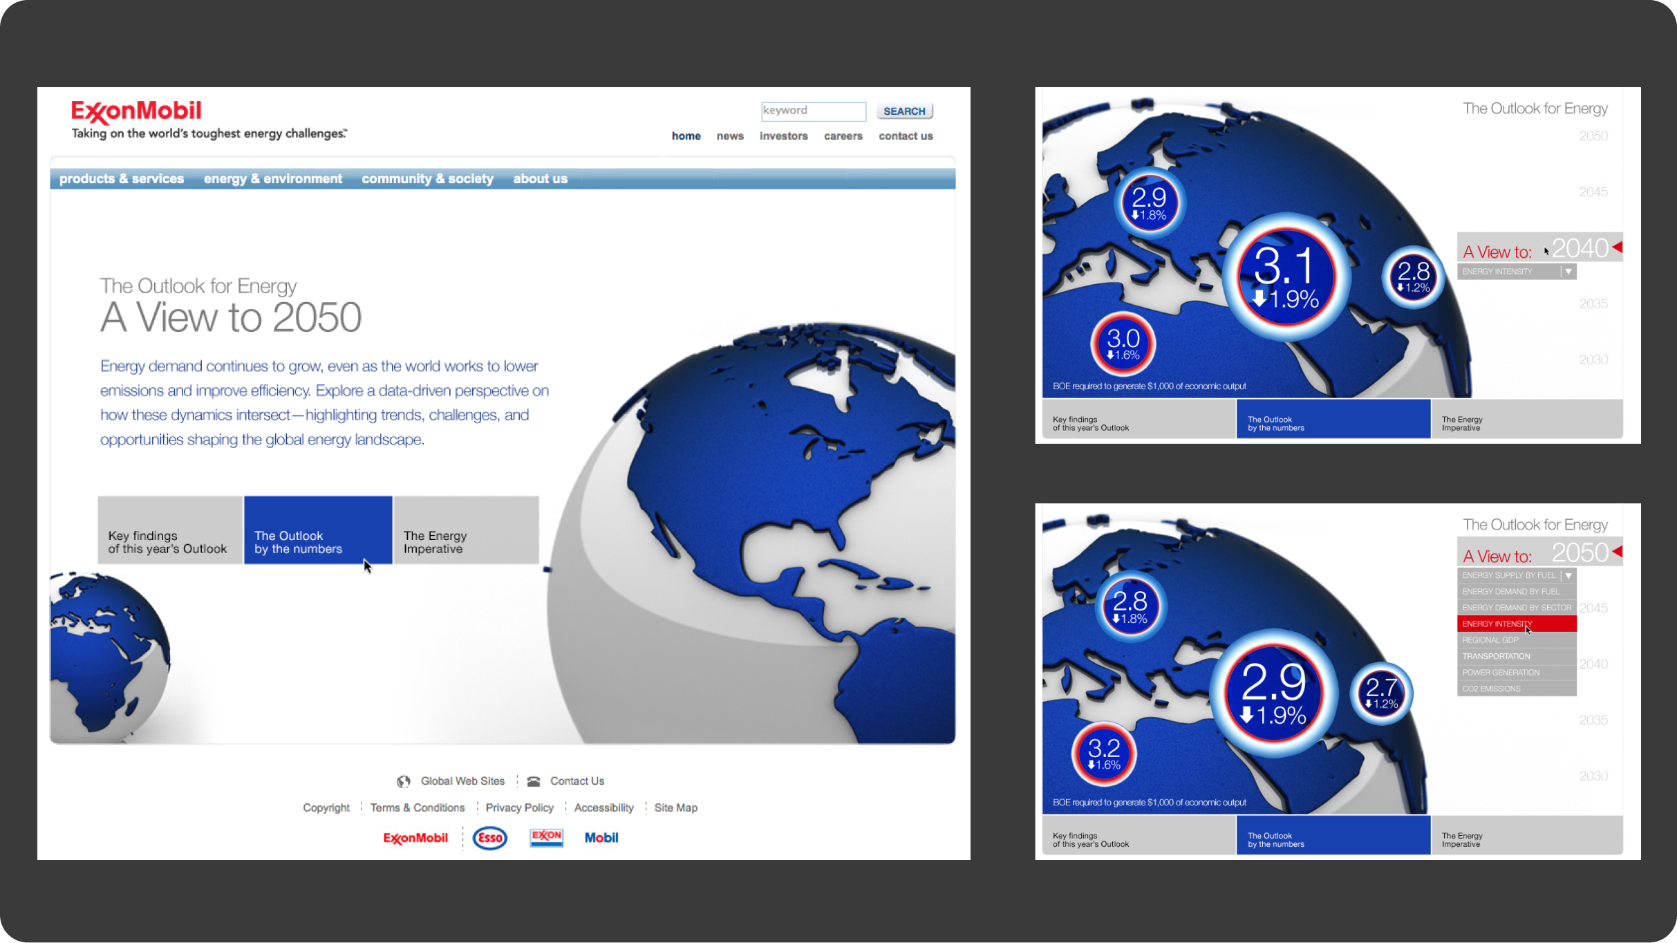This screenshot has height=943, width=1677.
Task: Choose ENERGY DEMAND BY SECTOR option
Action: pos(1517,608)
